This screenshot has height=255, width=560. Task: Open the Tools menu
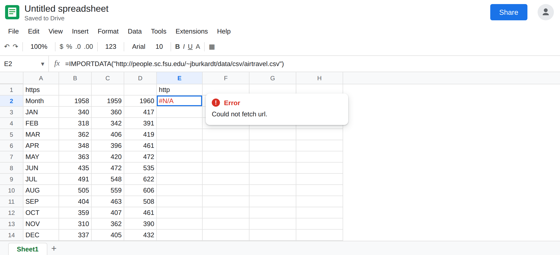[x=159, y=31]
